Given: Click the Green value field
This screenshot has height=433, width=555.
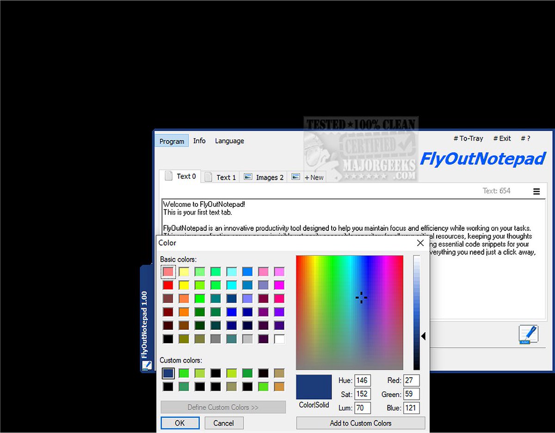Looking at the screenshot, I should tap(411, 394).
